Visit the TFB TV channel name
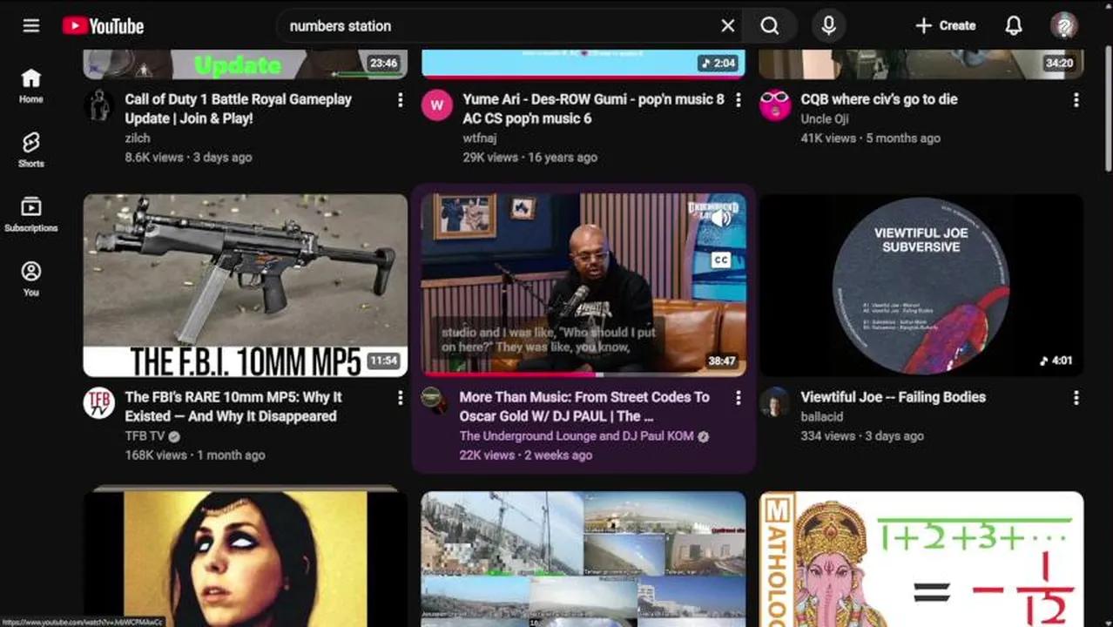 pos(145,435)
